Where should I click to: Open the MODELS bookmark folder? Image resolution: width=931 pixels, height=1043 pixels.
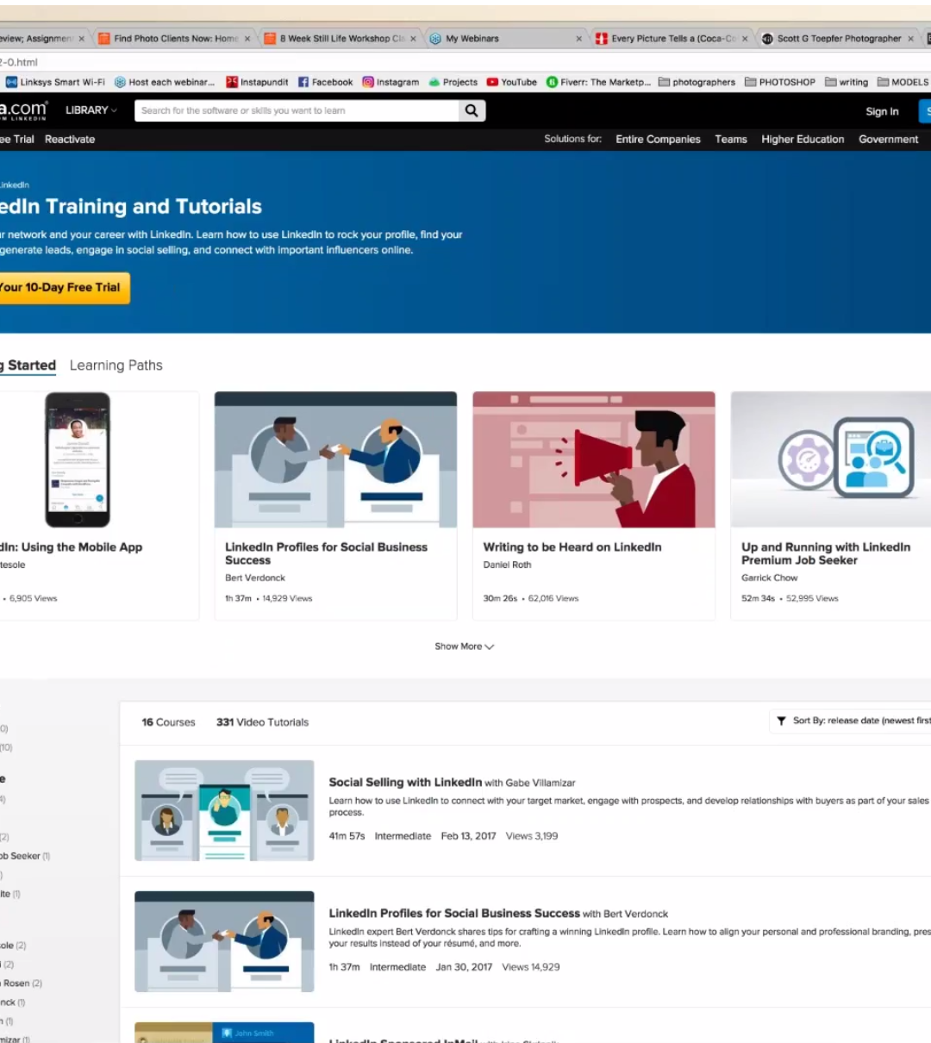pyautogui.click(x=903, y=83)
